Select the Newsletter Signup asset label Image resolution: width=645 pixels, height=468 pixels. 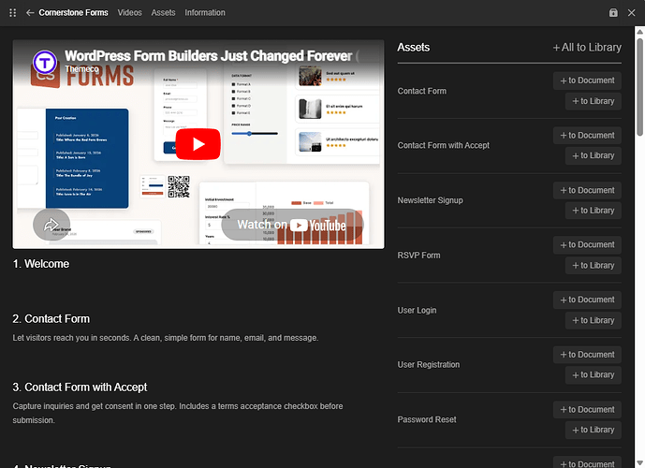pos(430,200)
